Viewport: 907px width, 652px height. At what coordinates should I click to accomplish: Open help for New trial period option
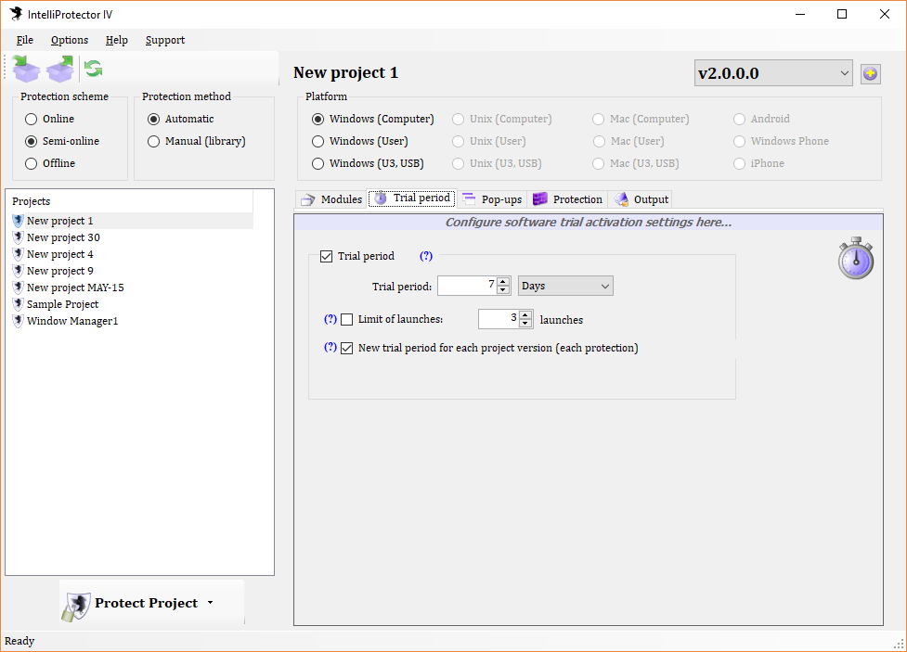coord(330,347)
